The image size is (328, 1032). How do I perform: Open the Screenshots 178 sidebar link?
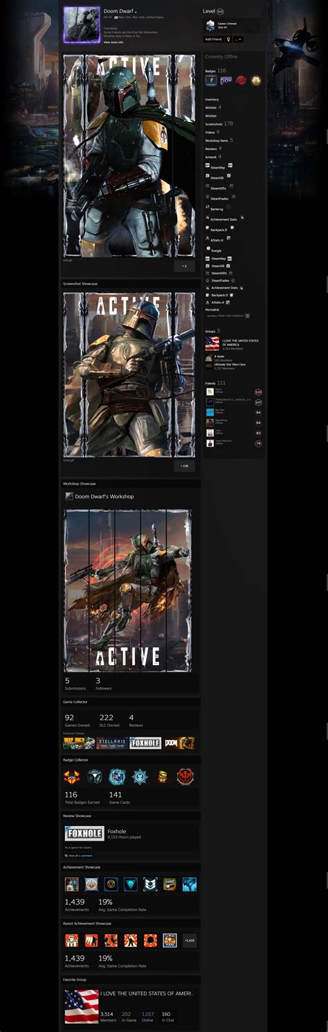(x=219, y=123)
